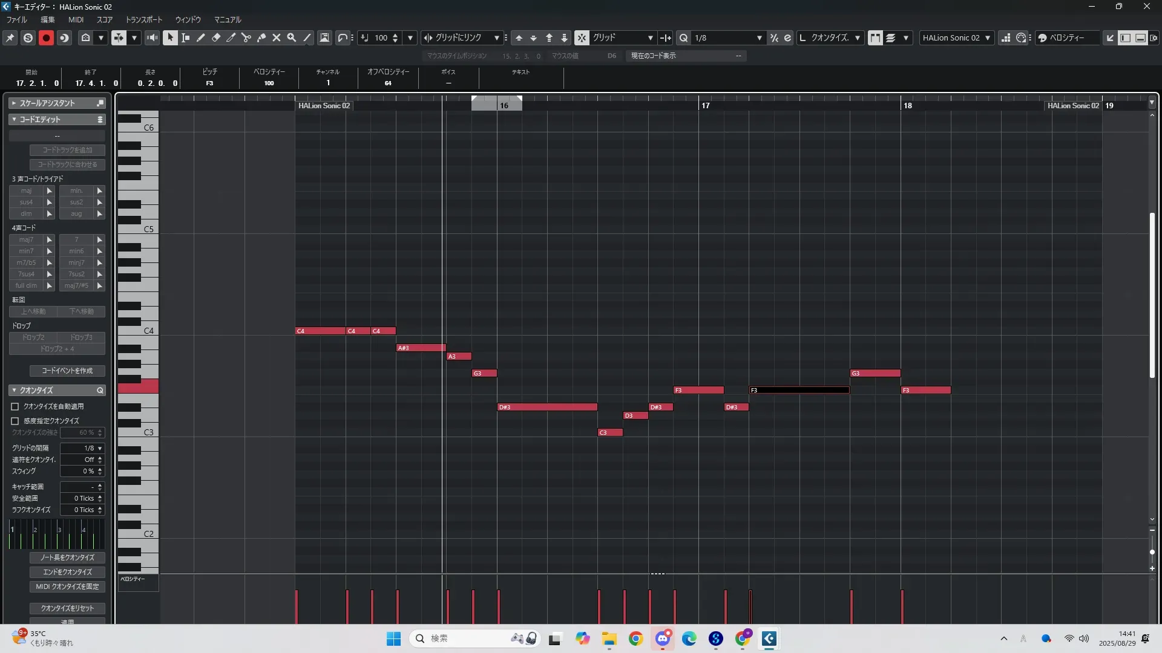Click the ノート長をクオンタイズ button
Screen dimensions: 1162x653
point(67,557)
